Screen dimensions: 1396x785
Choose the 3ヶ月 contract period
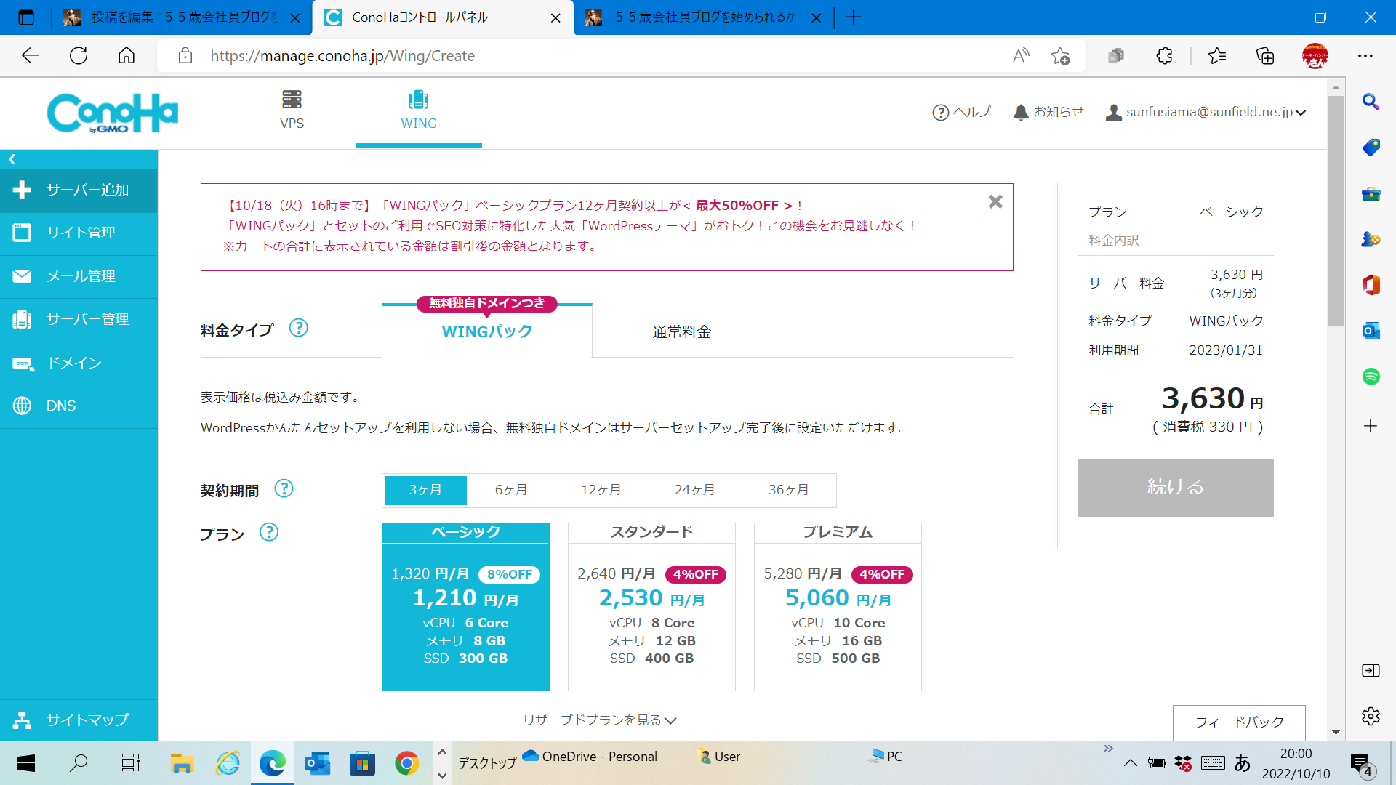coord(425,490)
